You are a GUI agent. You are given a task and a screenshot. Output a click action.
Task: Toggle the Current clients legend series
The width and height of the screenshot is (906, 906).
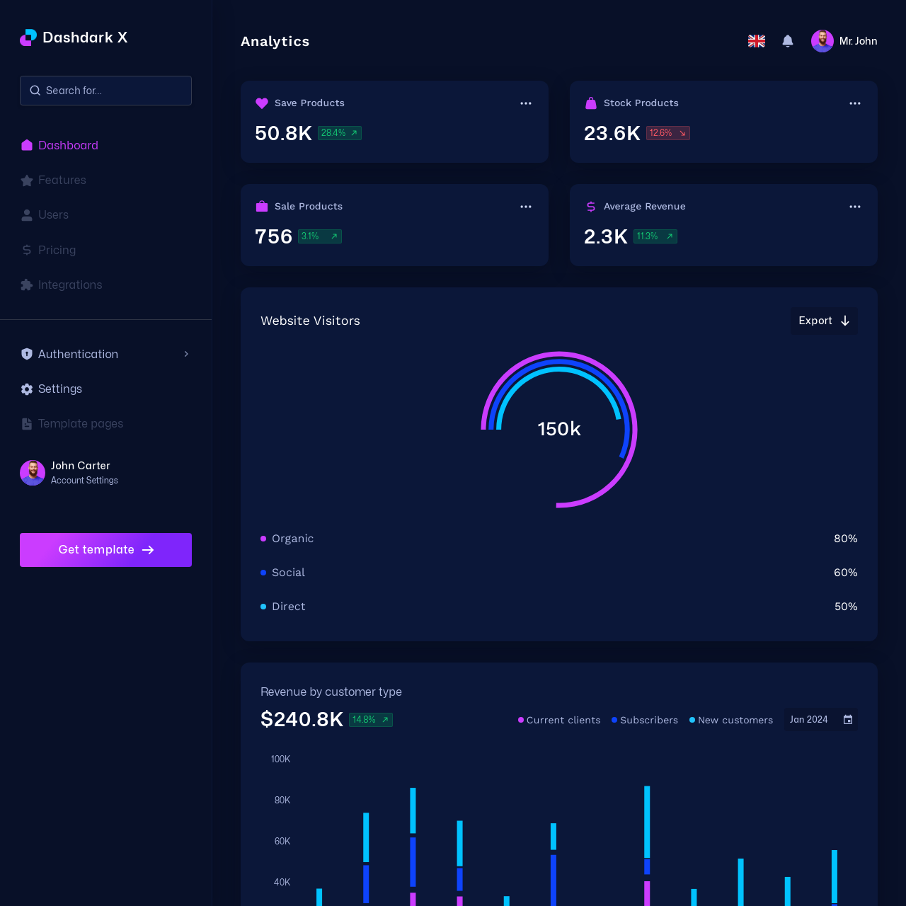559,720
